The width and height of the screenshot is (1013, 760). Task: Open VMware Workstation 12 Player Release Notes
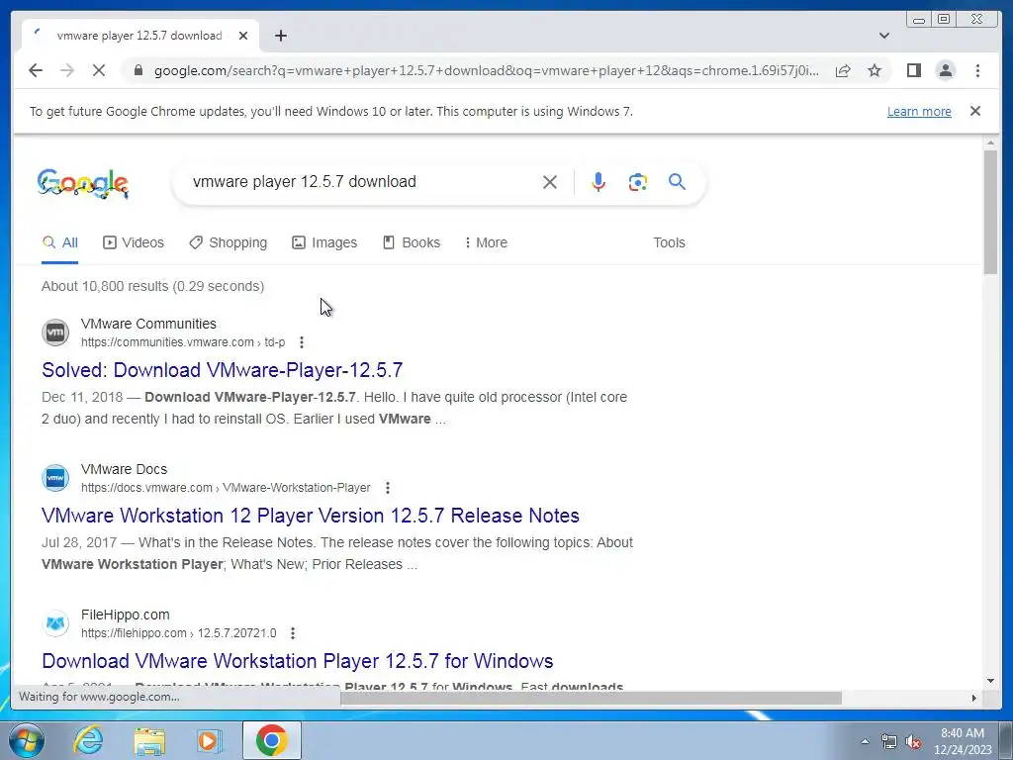click(310, 516)
